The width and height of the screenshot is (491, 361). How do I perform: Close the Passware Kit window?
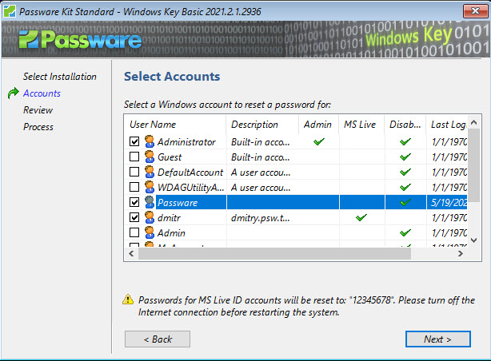pyautogui.click(x=475, y=11)
